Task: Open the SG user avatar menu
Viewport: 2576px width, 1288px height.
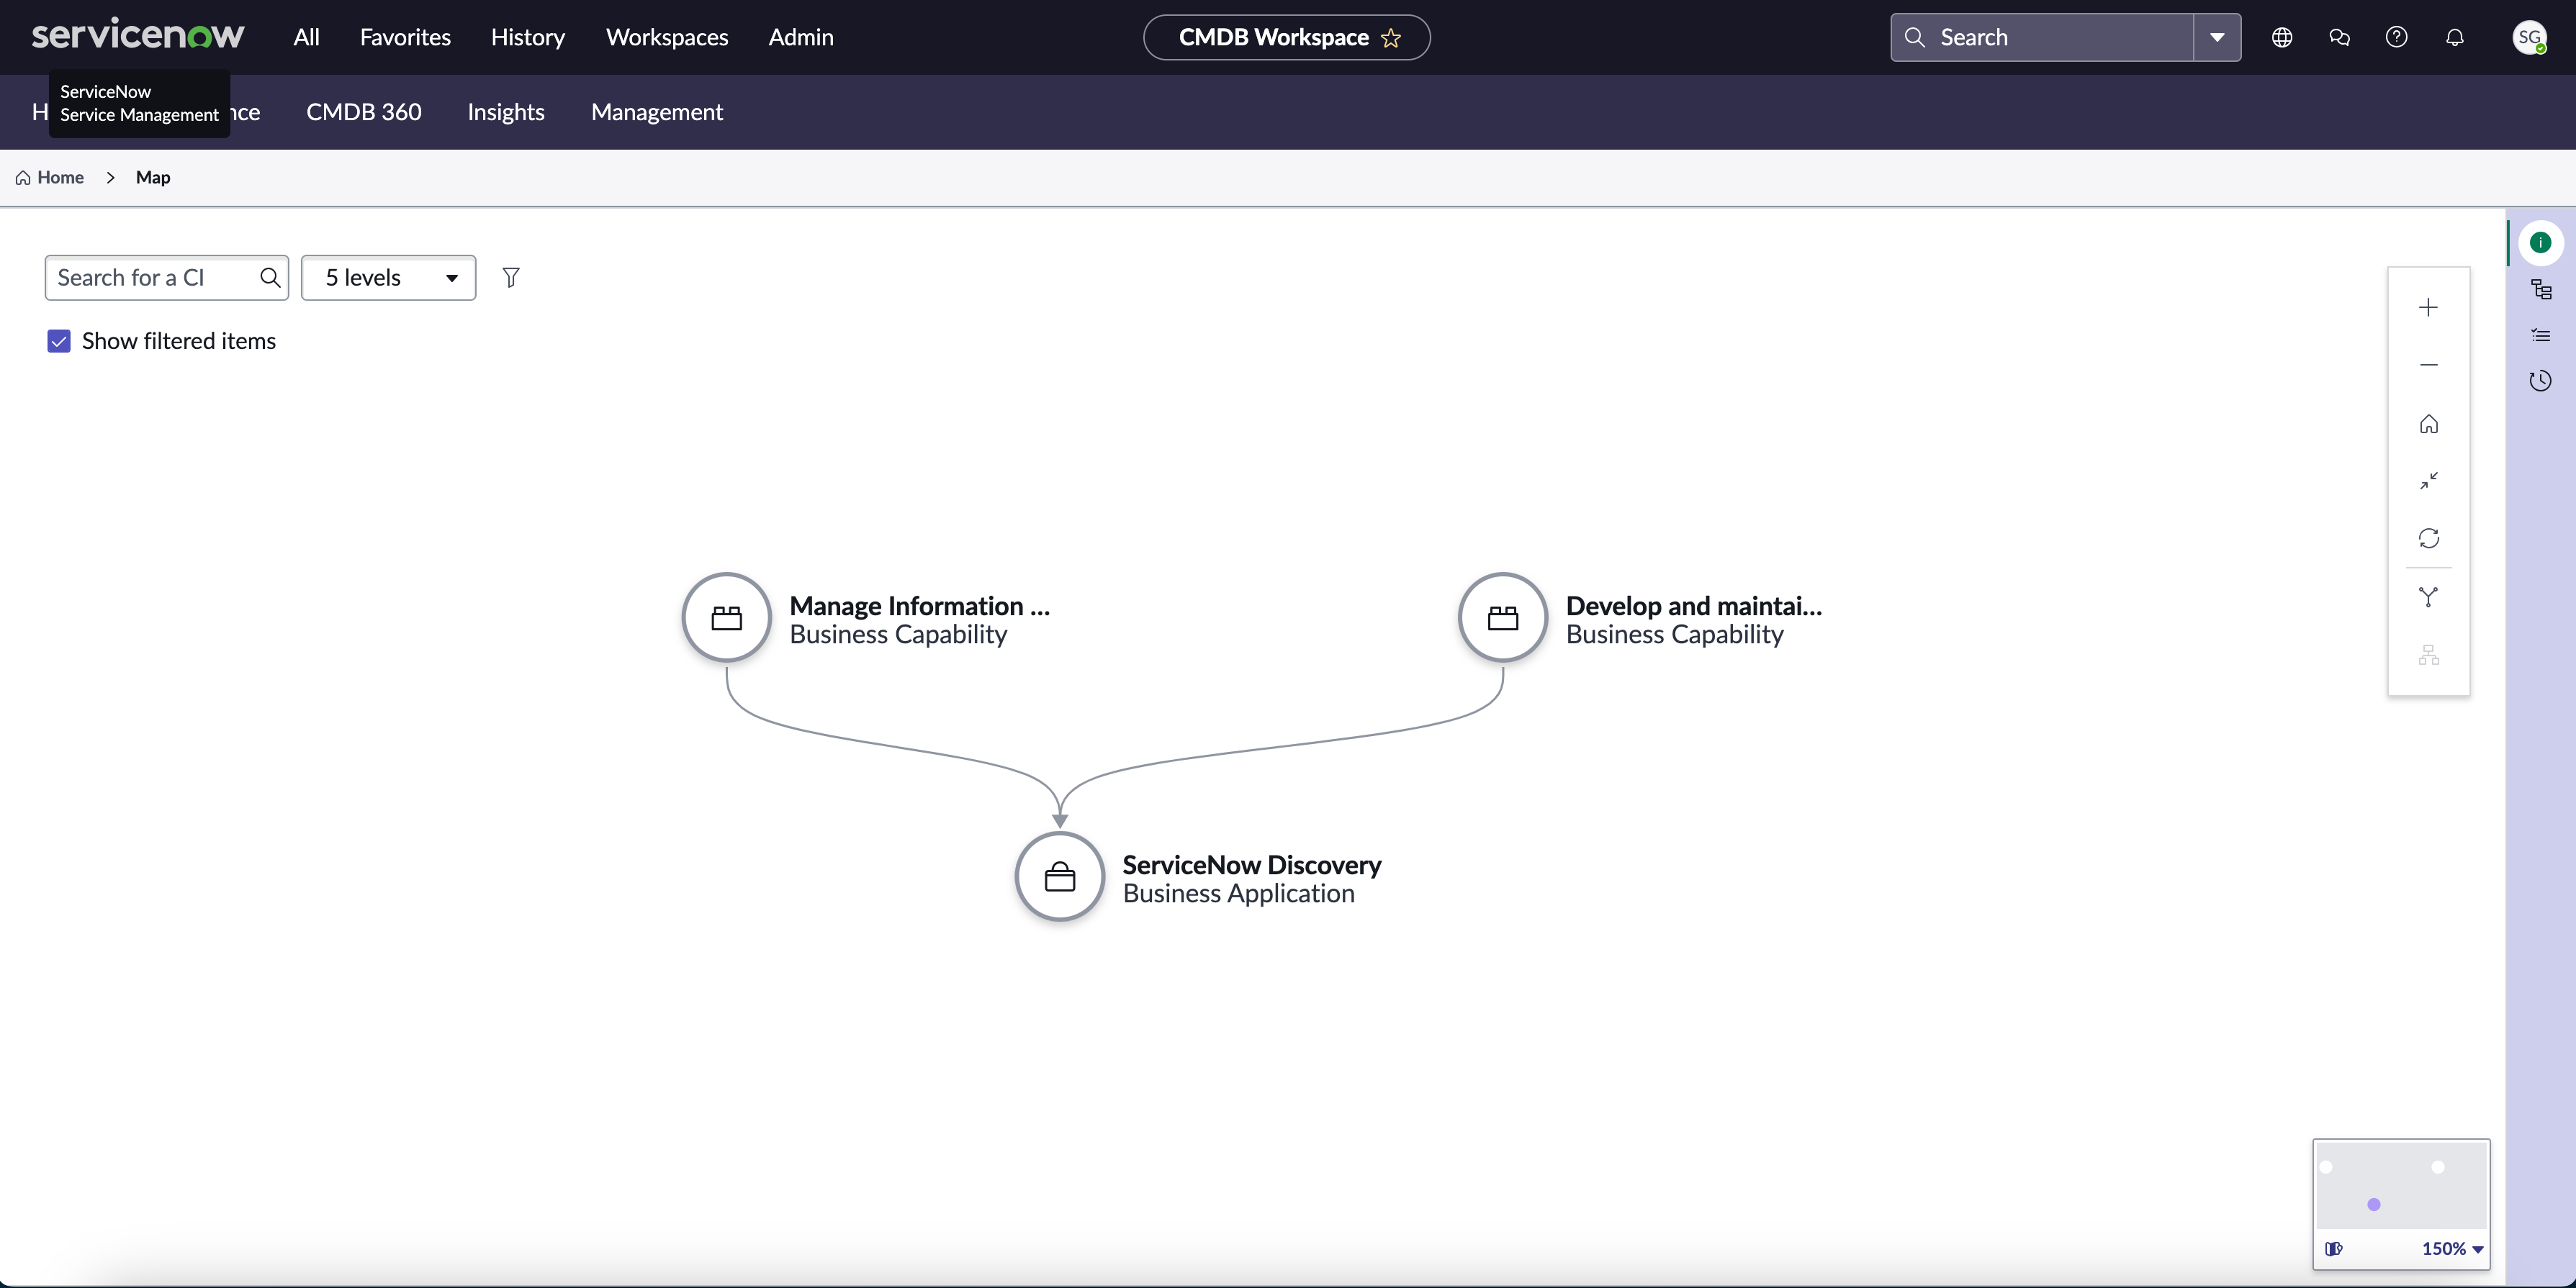Action: pyautogui.click(x=2529, y=37)
